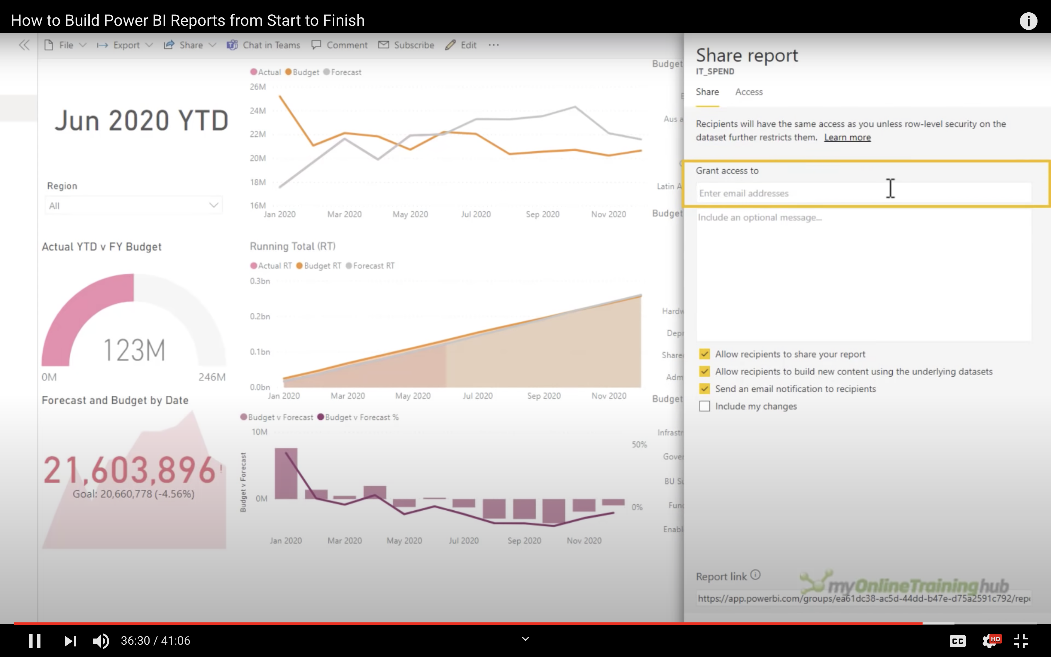Open the Share toolbar menu
Screen dimensions: 1051x657
(x=190, y=45)
